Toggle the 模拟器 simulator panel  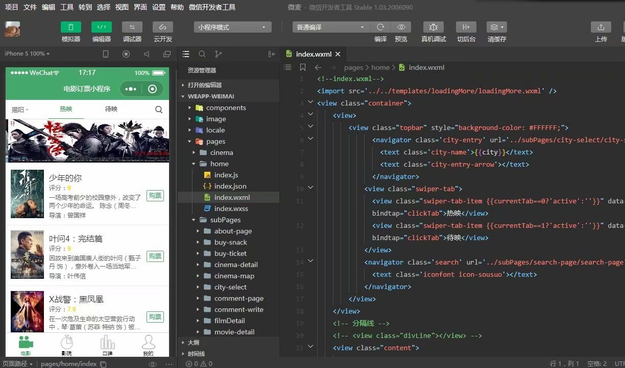click(71, 27)
